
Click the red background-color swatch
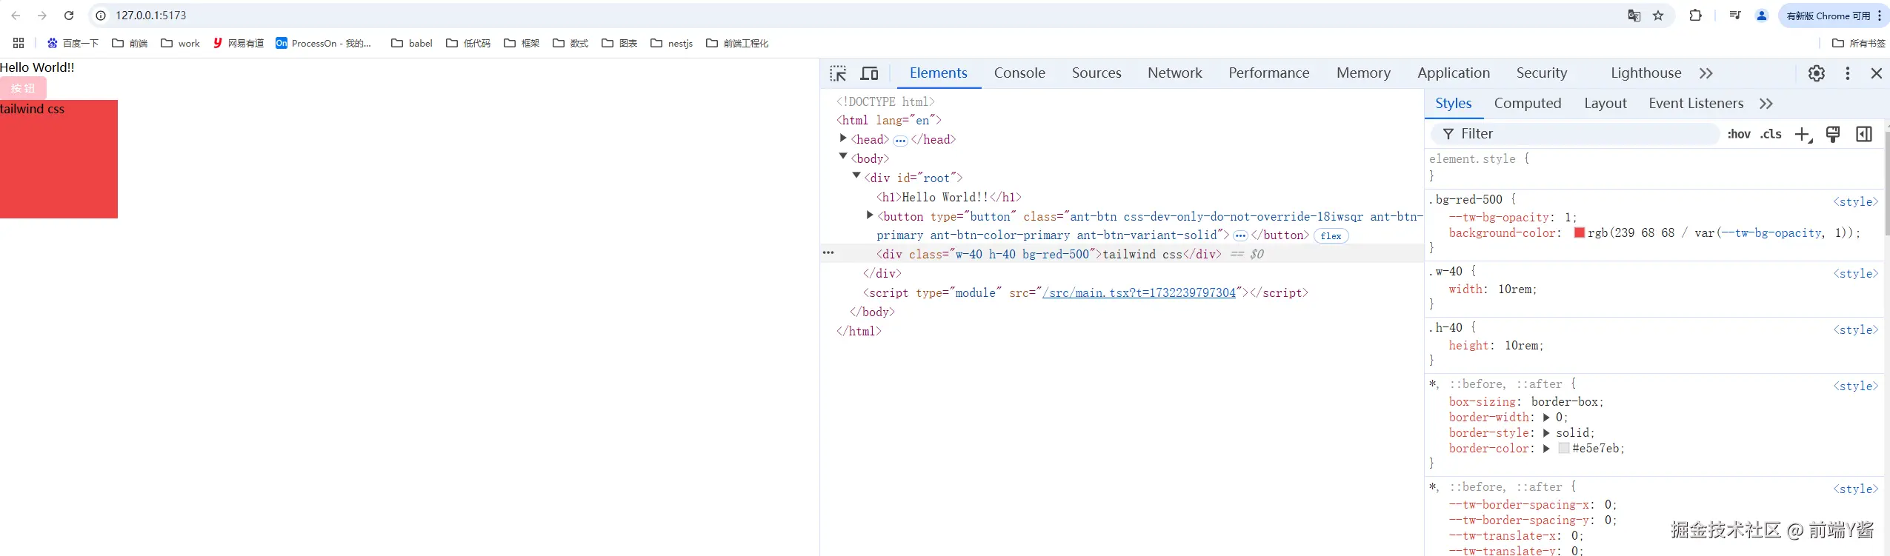1579,232
